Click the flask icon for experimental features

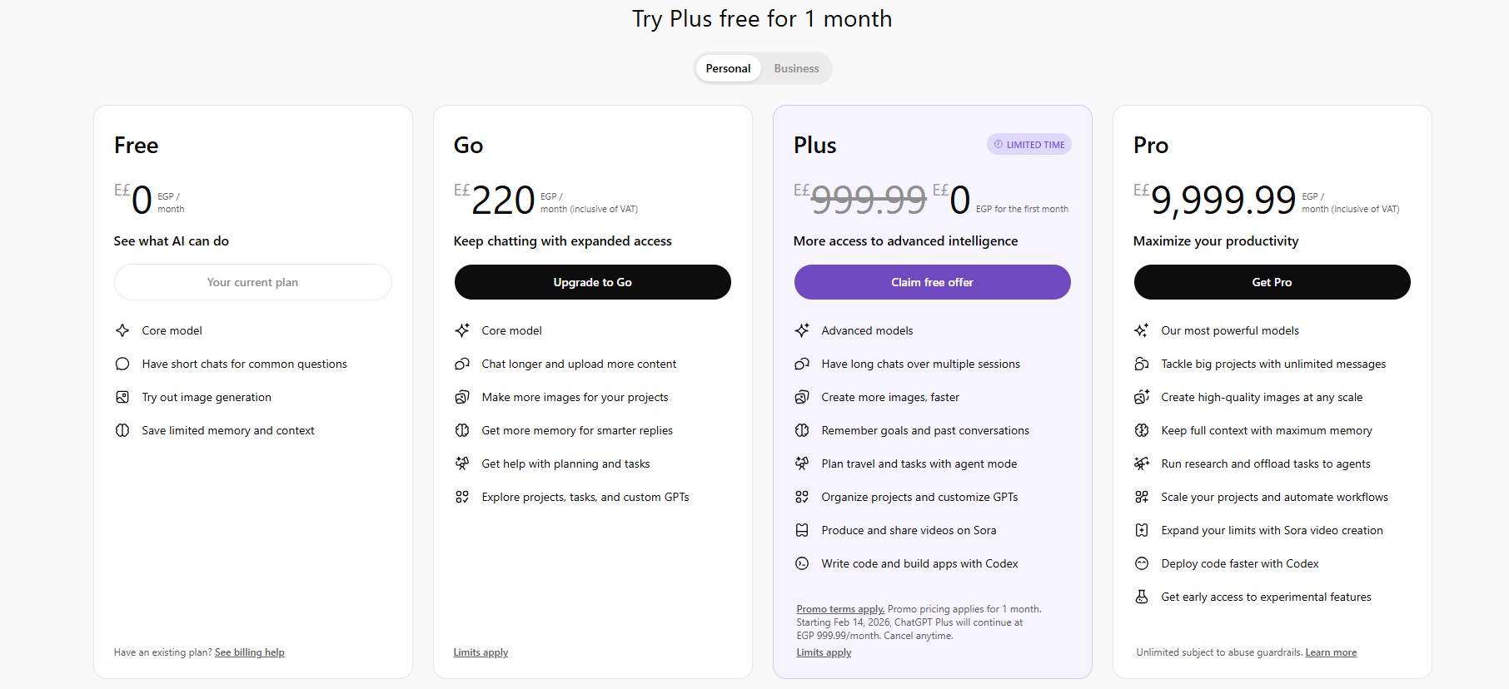click(1142, 597)
